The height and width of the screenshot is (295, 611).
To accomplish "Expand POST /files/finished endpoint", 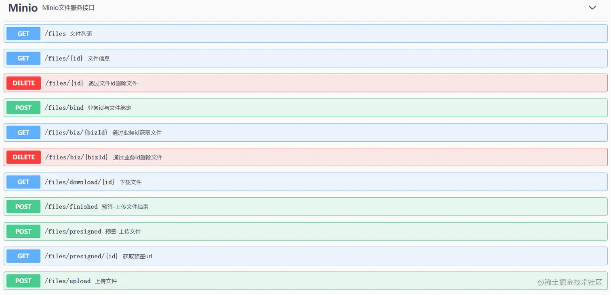I will click(305, 207).
